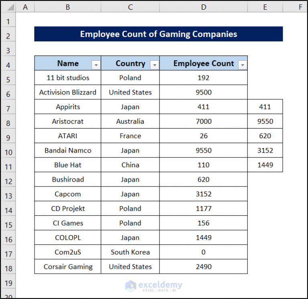This screenshot has width=308, height=299.
Task: Open the Country column filter dropdown
Action: [155, 65]
